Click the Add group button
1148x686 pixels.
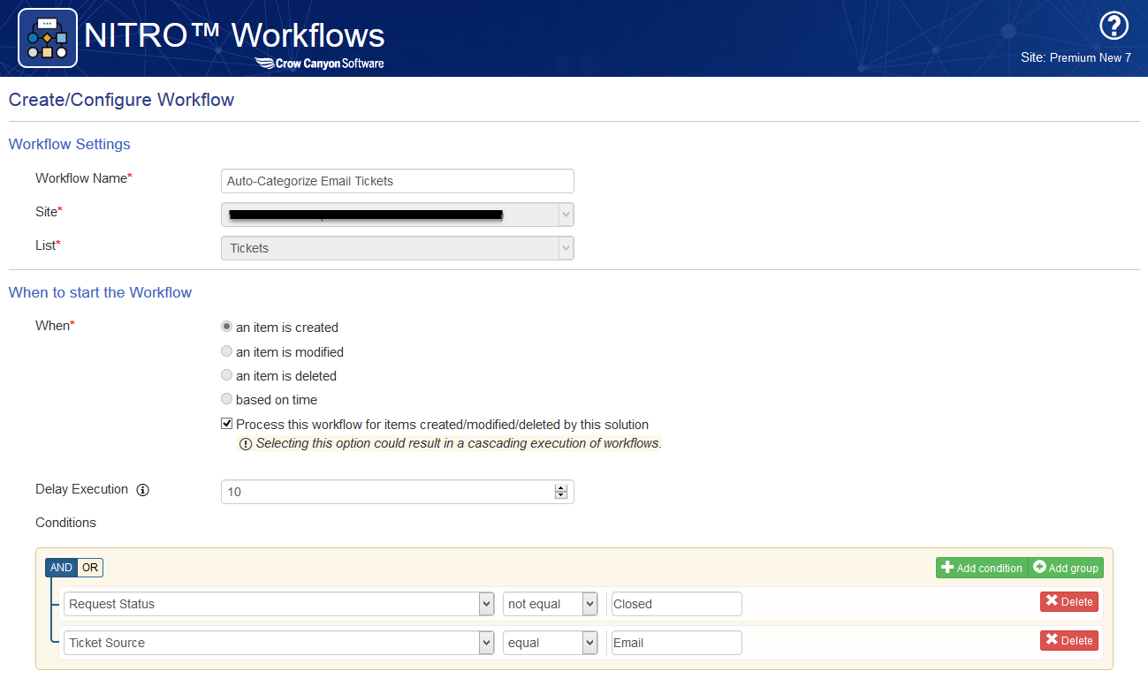pyautogui.click(x=1065, y=568)
